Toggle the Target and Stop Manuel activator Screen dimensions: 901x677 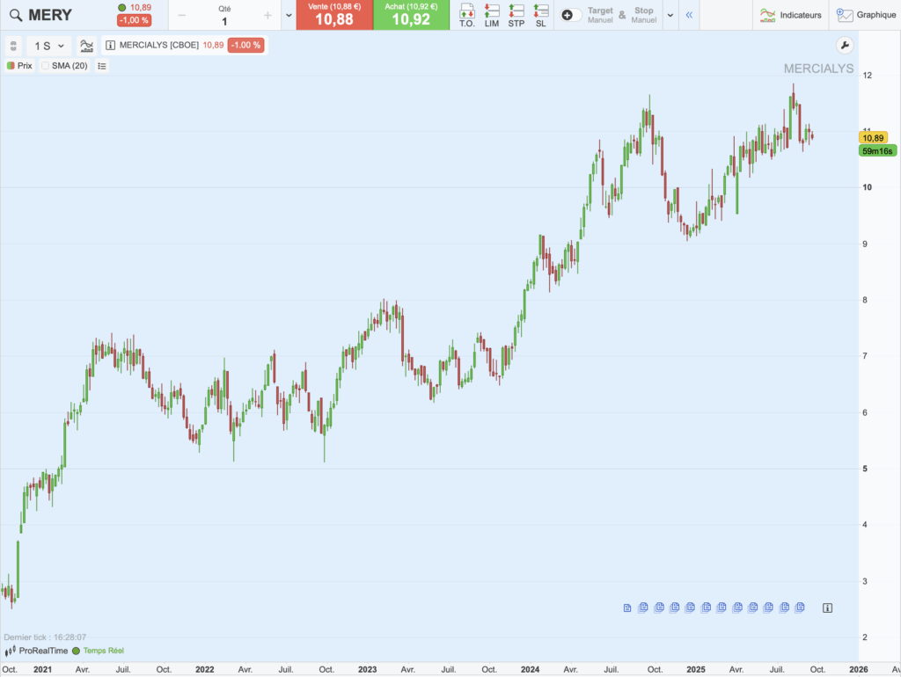pyautogui.click(x=569, y=15)
